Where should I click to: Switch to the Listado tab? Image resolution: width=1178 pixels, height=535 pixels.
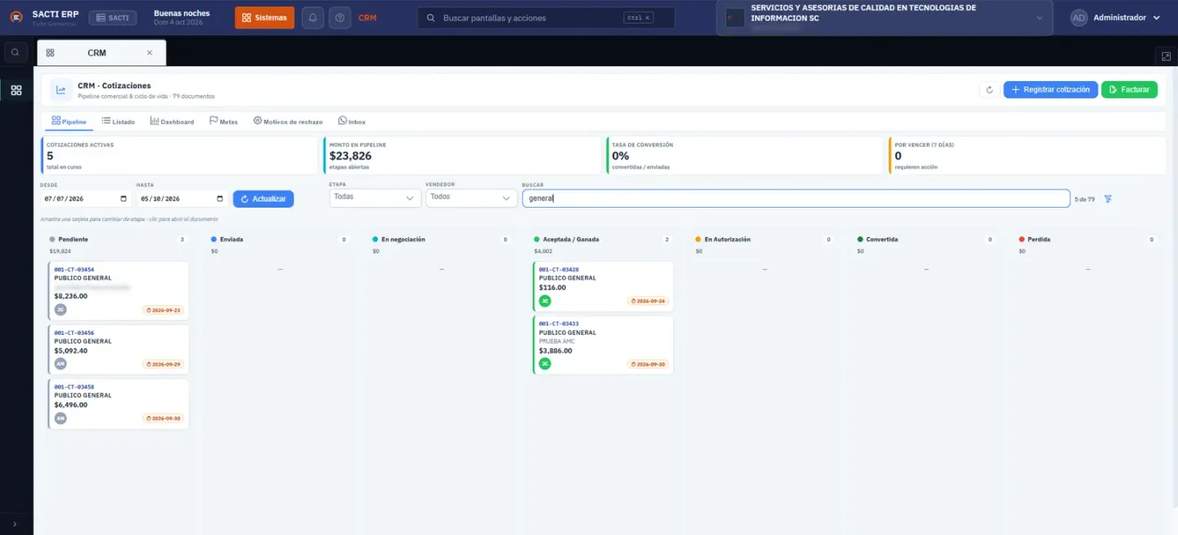pyautogui.click(x=119, y=121)
